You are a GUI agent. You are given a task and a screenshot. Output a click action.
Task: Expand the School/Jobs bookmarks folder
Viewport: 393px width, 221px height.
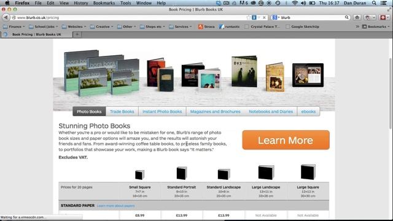pos(44,26)
